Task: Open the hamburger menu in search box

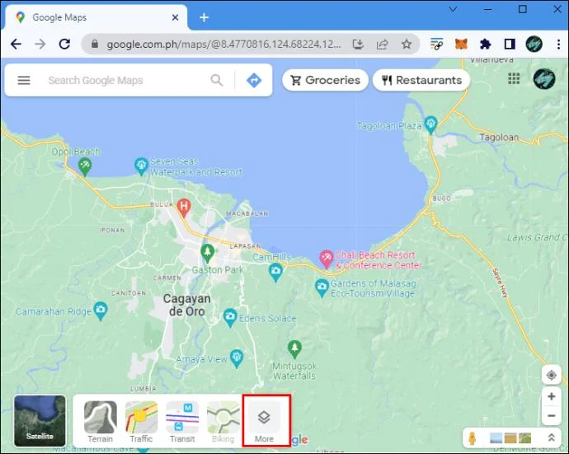Action: [x=24, y=80]
